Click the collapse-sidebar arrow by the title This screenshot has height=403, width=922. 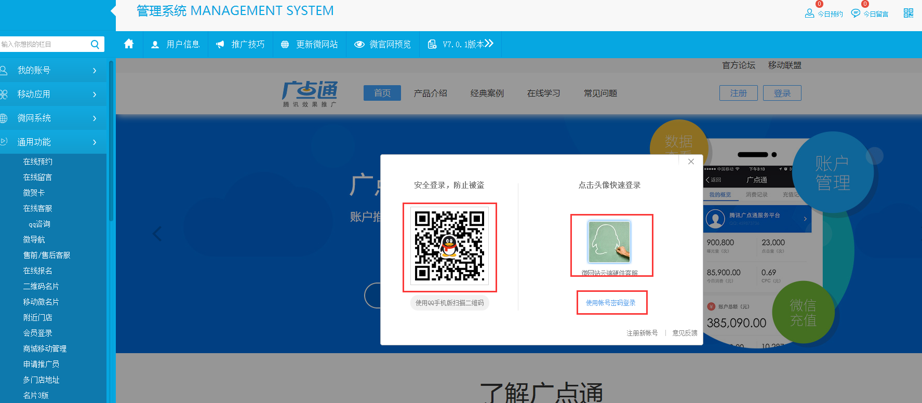(x=113, y=10)
